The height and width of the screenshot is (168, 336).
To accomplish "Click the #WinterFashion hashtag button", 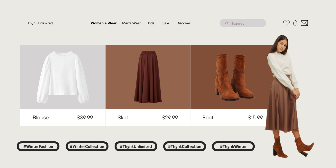I will click(x=38, y=146).
